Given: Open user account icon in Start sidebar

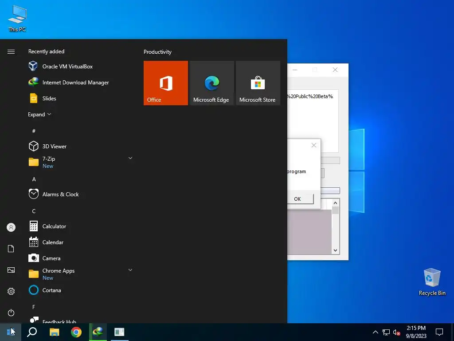Looking at the screenshot, I should click(x=11, y=227).
